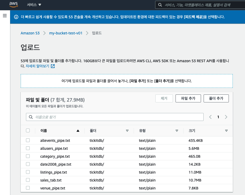This screenshot has height=195, width=245.
Task: Open the Amazon S3 breadcrumb link
Action: click(30, 33)
